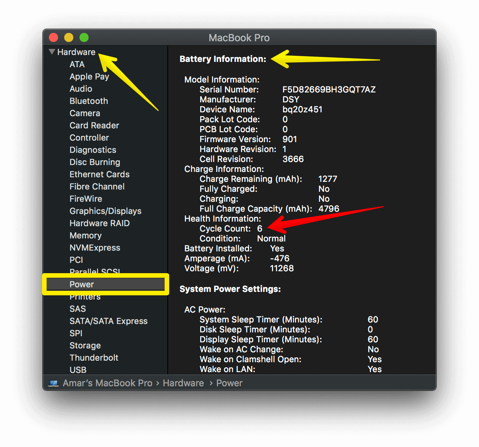The image size is (479, 447).
Task: Open the Thunderbolt hardware entry
Action: pyautogui.click(x=94, y=358)
